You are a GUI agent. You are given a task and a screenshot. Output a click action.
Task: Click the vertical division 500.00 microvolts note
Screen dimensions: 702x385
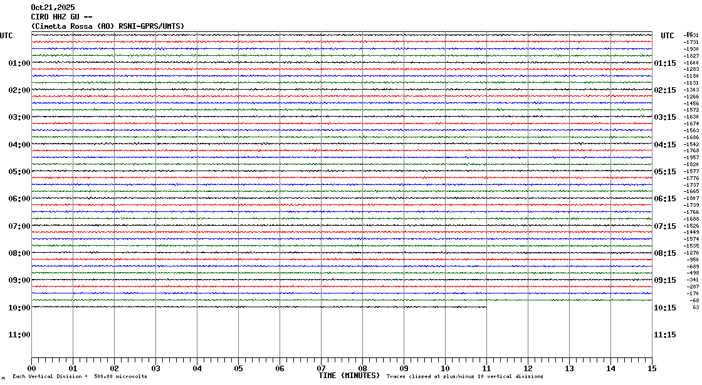click(80, 377)
